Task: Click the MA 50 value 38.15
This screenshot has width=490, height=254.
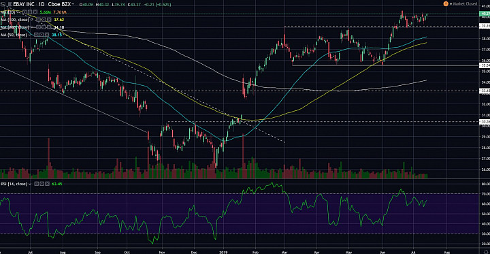Action: click(x=56, y=35)
